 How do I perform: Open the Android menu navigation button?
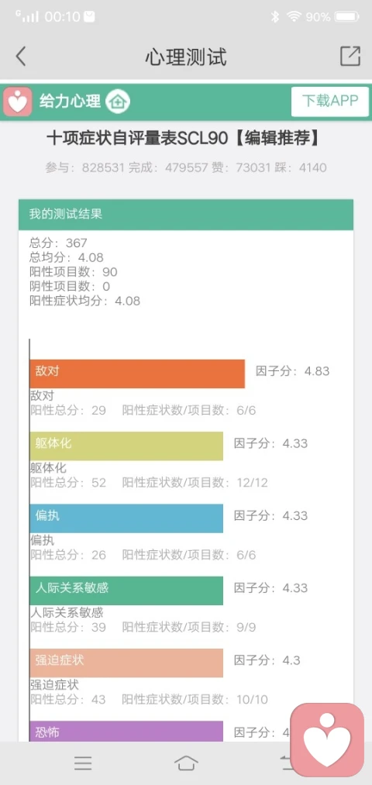[x=83, y=763]
